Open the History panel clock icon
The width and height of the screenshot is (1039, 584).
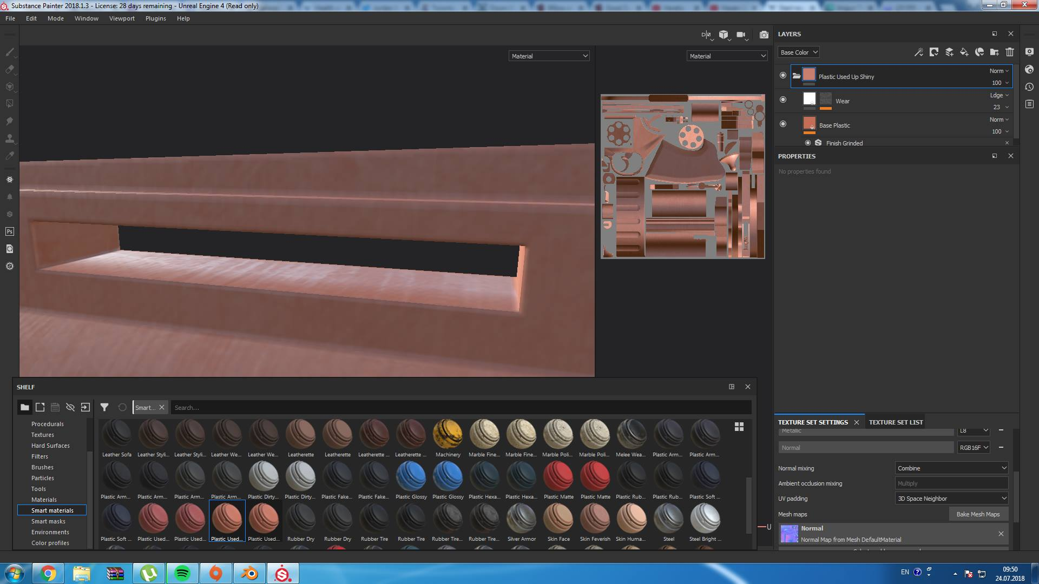1029,87
